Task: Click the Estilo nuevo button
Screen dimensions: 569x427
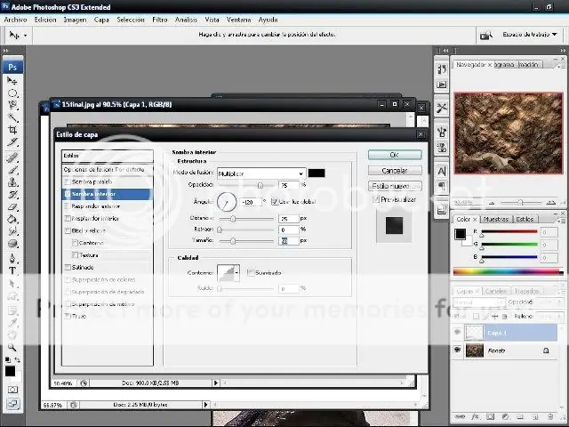Action: (395, 186)
